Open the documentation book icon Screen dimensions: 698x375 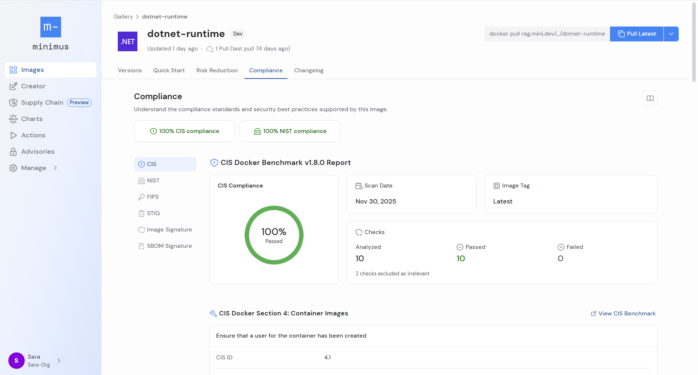(650, 98)
